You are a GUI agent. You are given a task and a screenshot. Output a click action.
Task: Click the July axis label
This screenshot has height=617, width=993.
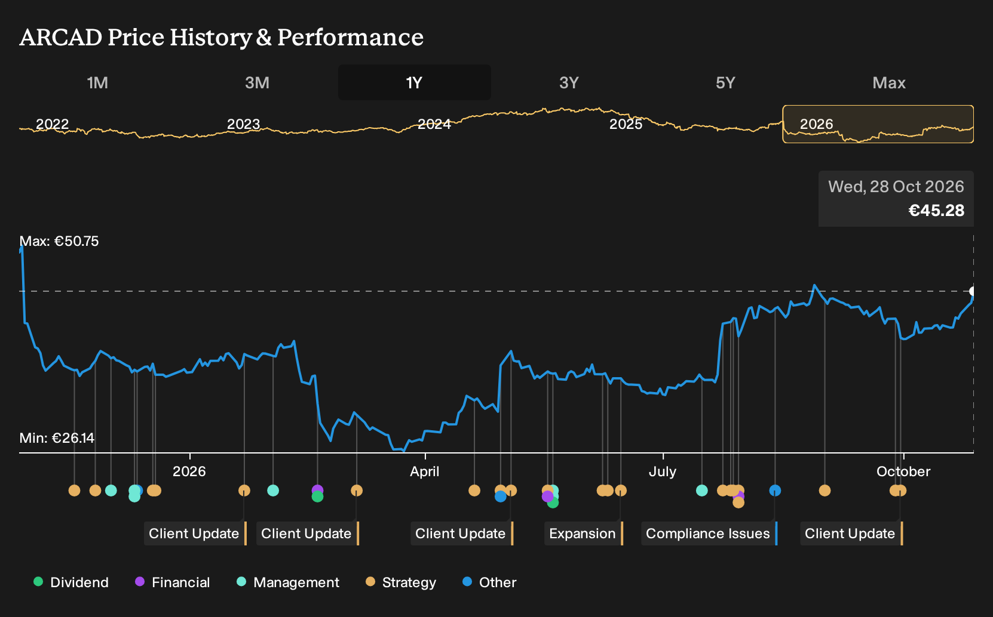pos(663,471)
